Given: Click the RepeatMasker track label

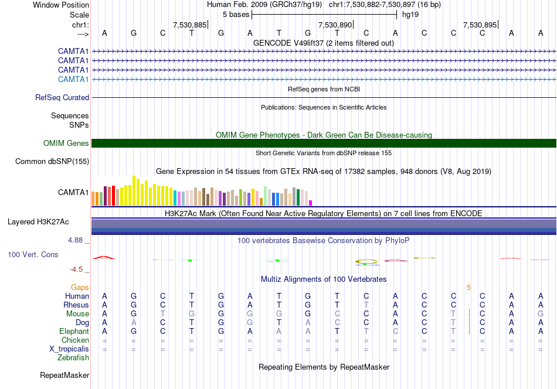Looking at the screenshot, I should pos(64,375).
